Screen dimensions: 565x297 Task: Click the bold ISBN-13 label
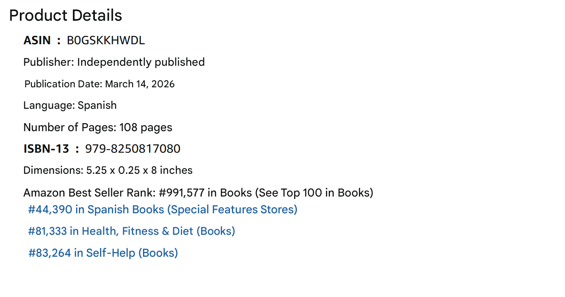point(46,149)
